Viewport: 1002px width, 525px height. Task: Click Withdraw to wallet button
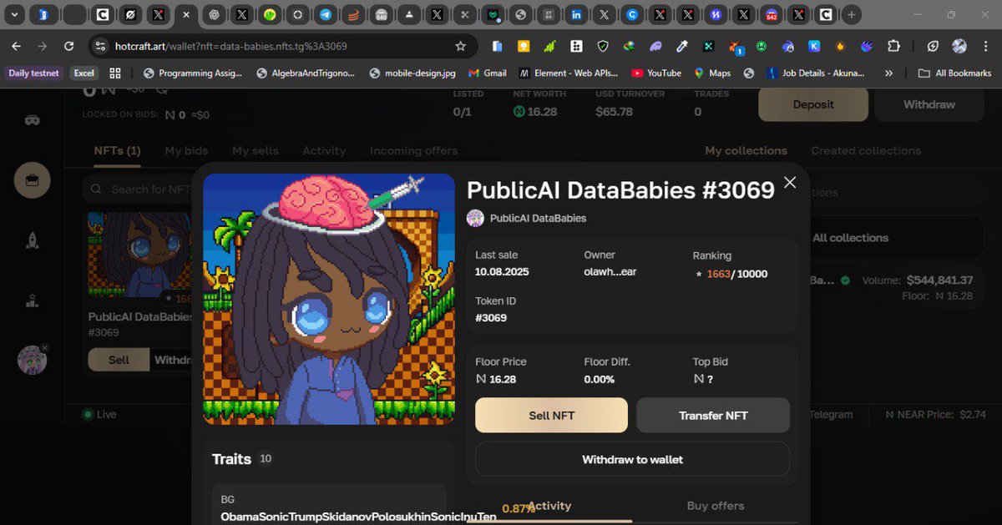632,459
